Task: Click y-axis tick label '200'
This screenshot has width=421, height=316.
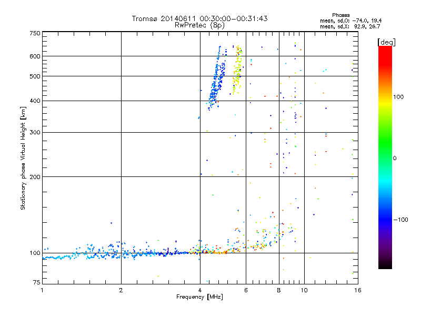Action: tap(35, 177)
